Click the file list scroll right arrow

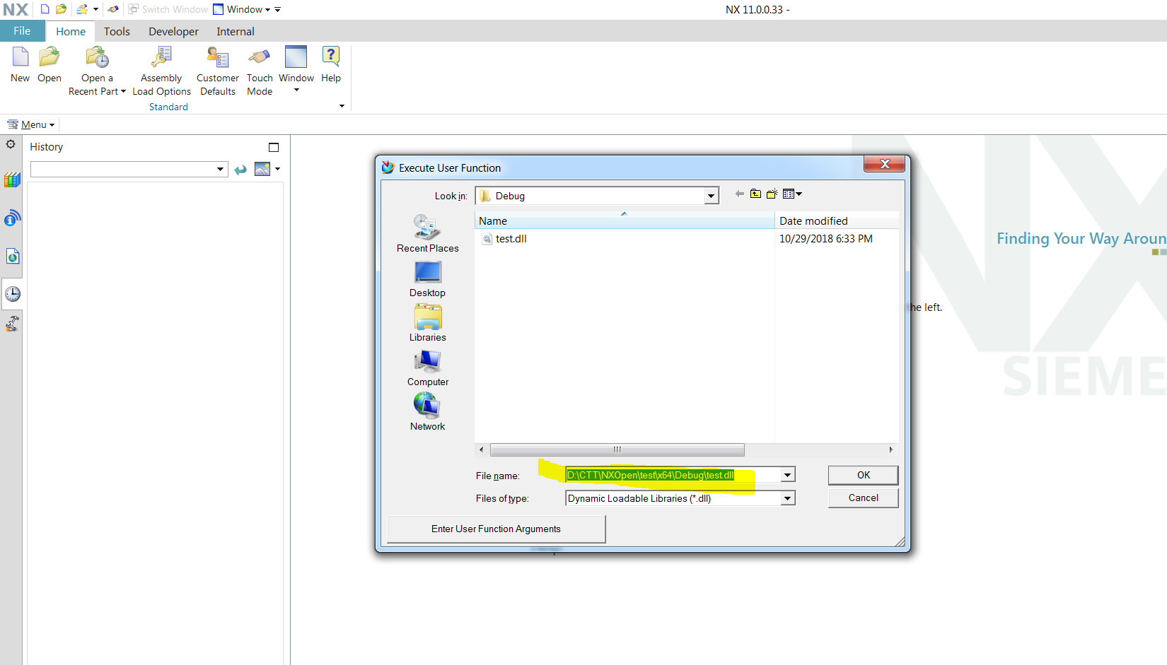[x=890, y=449]
